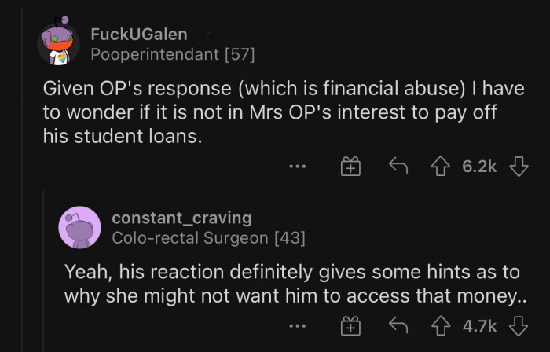Downvote FuckUGalen's comment

(519, 167)
